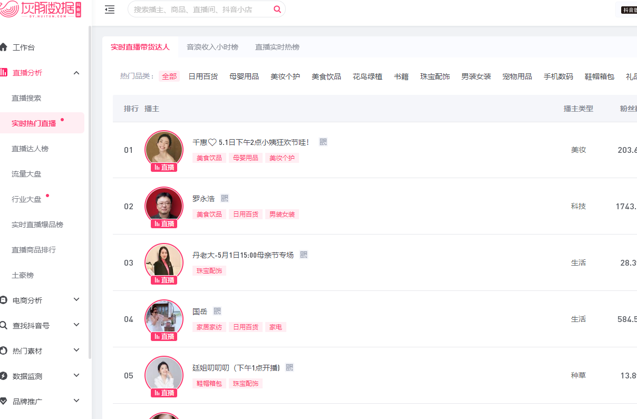Open QR code icon next to 丹老大
The height and width of the screenshot is (419, 637).
point(304,255)
